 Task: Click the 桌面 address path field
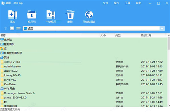pyautogui.click(x=91, y=29)
